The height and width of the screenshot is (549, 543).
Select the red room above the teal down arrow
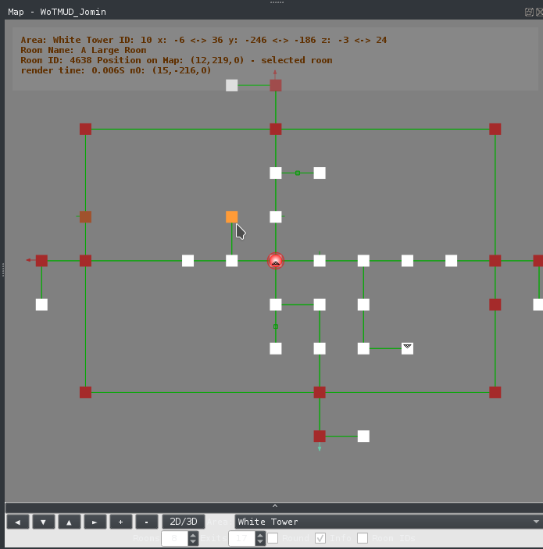click(320, 437)
